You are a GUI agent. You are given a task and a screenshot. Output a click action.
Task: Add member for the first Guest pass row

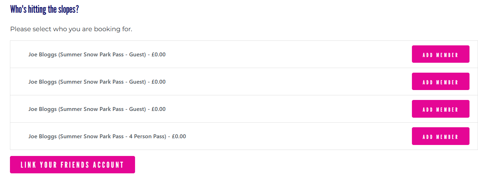440,54
